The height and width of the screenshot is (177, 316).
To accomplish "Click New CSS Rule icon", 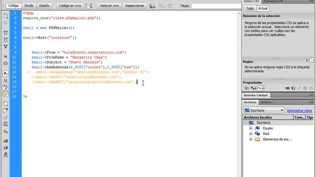I will click(x=293, y=88).
